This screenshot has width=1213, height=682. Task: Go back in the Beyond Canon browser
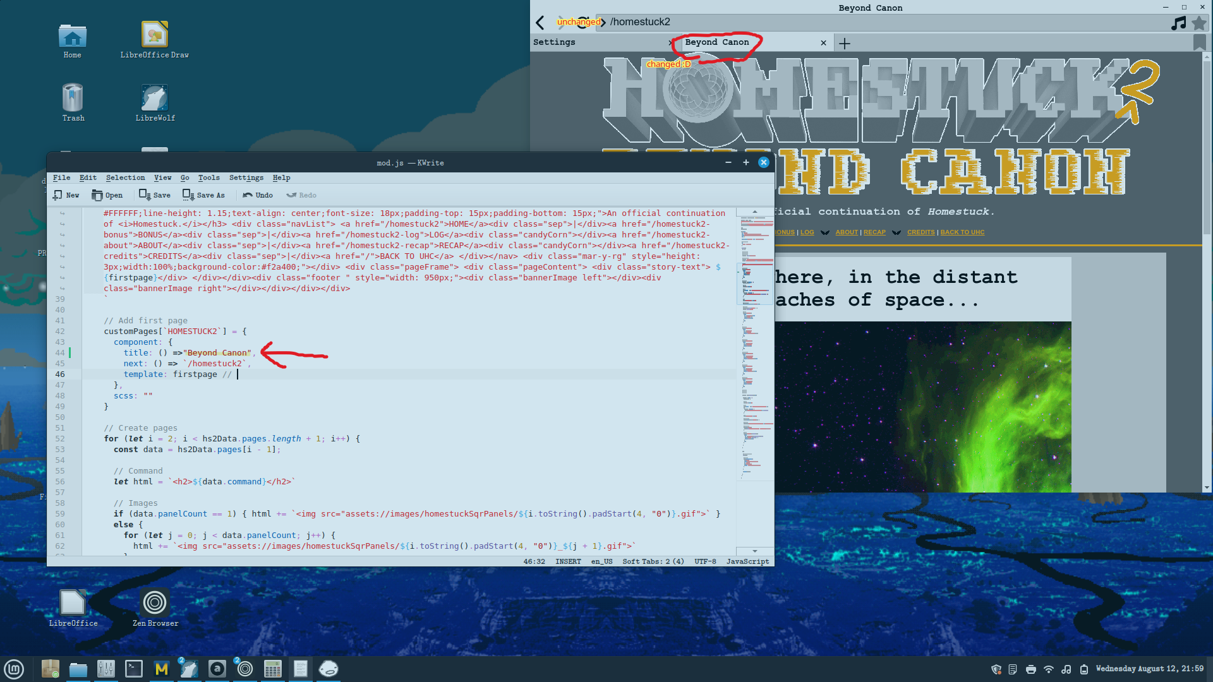(540, 23)
